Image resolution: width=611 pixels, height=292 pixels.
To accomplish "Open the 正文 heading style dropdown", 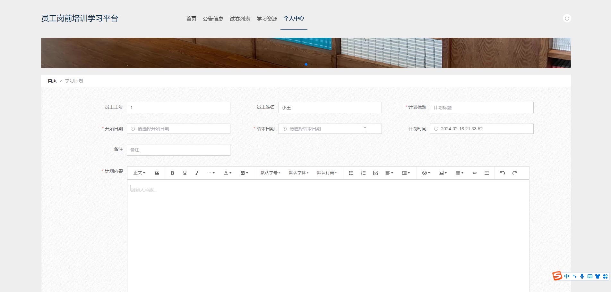I will point(139,173).
